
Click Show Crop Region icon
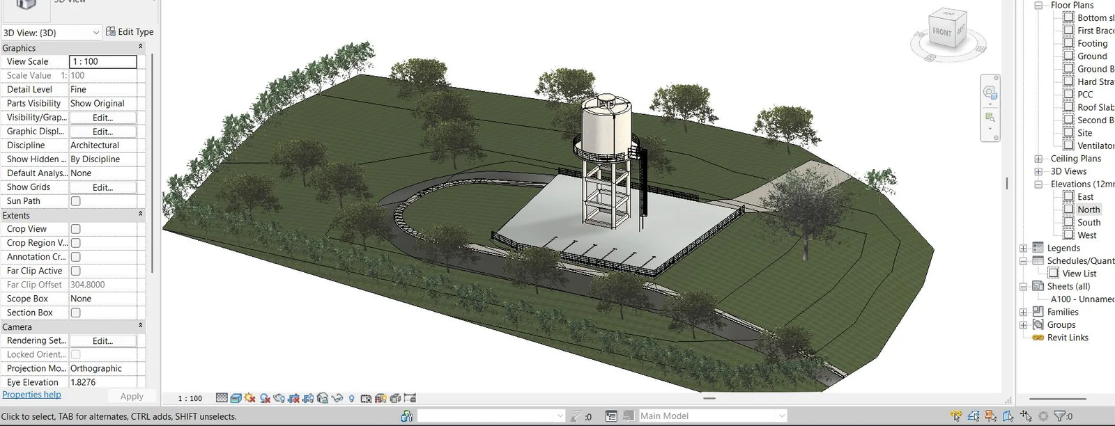[x=308, y=398]
